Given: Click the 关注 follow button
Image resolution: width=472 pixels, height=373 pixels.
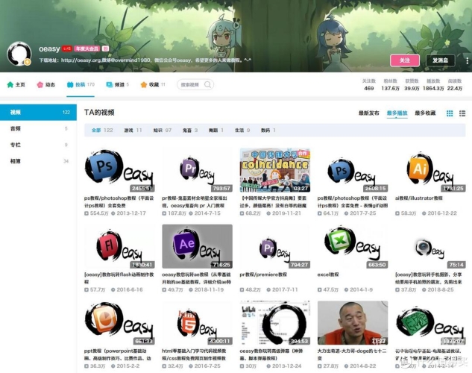Looking at the screenshot, I should coord(405,60).
